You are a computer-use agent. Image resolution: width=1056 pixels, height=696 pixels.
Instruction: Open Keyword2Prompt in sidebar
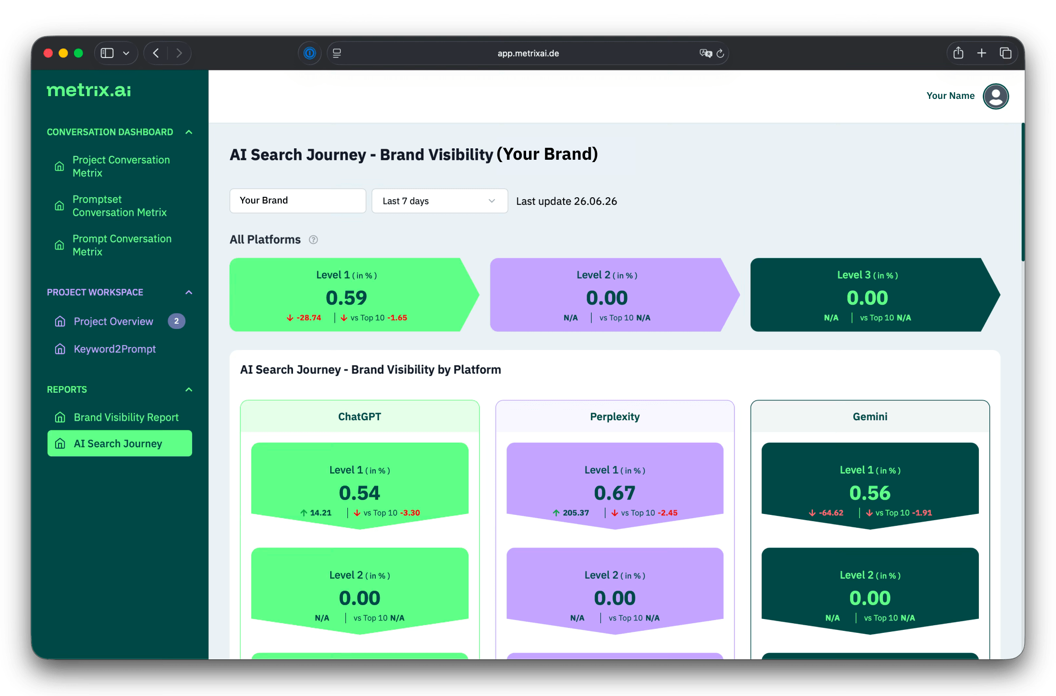pos(115,349)
